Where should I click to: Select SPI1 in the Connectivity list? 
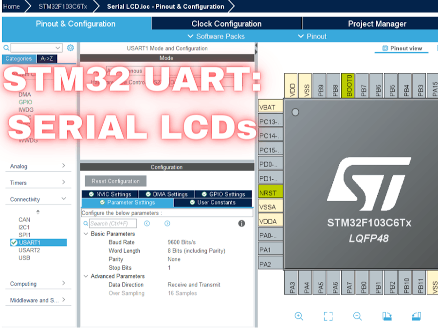[24, 235]
